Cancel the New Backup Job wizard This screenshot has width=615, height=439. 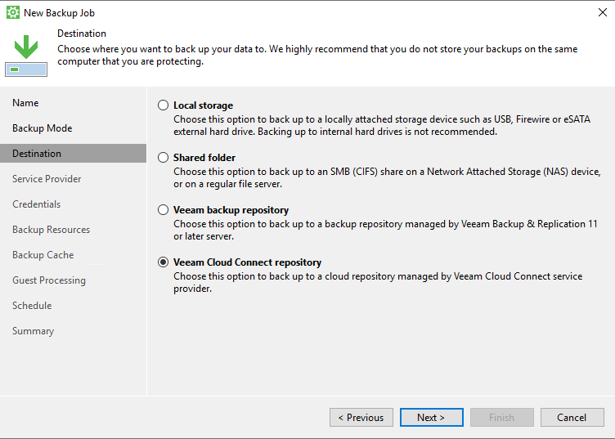tap(572, 418)
